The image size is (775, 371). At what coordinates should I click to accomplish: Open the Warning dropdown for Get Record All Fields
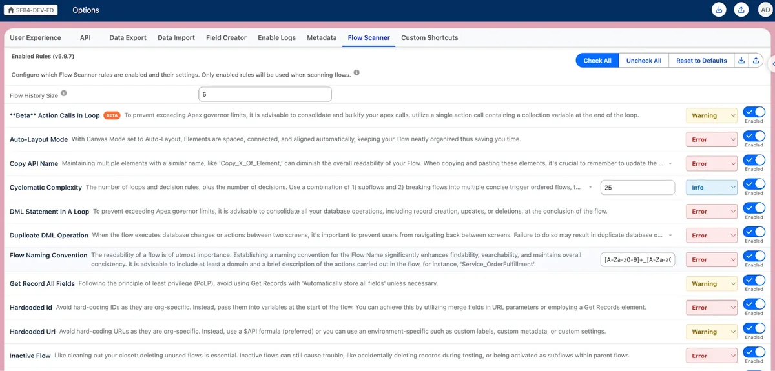point(711,283)
